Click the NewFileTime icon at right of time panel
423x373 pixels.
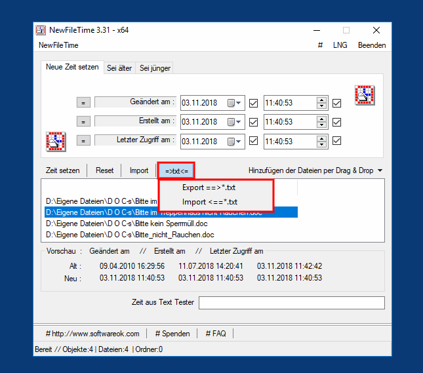(x=365, y=95)
